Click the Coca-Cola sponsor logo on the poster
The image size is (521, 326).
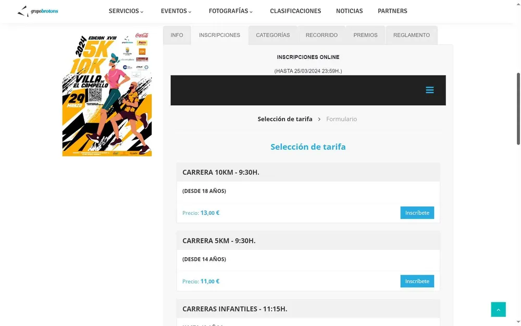coord(142,35)
